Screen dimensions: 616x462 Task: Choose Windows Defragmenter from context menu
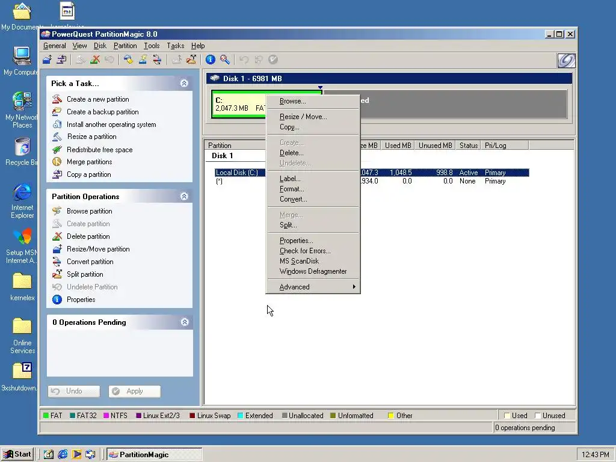[x=313, y=271]
